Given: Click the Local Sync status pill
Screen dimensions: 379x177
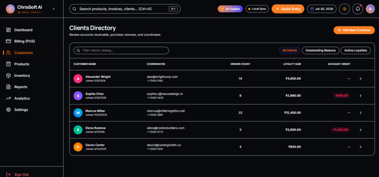Looking at the screenshot, I should (257, 9).
